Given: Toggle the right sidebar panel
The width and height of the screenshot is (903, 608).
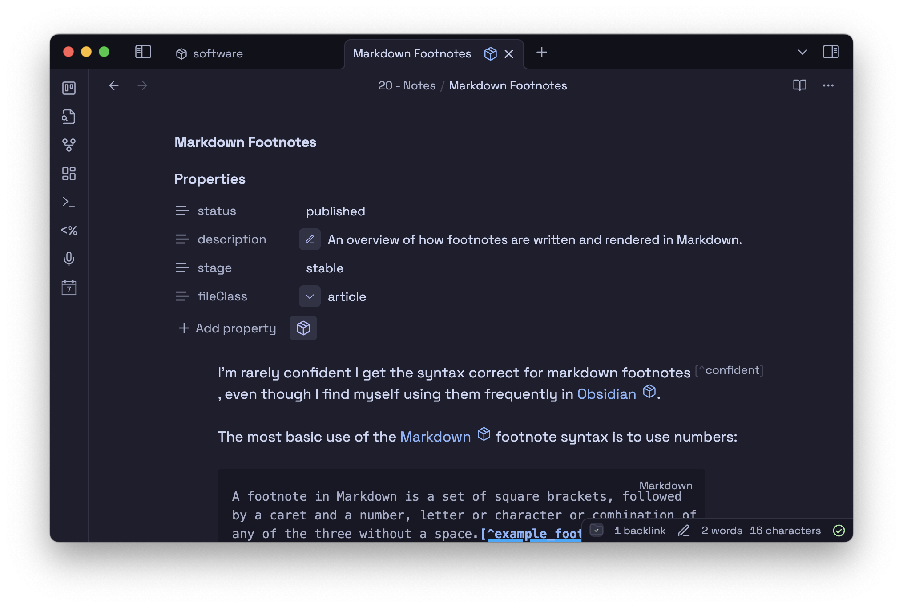Looking at the screenshot, I should click(x=830, y=52).
